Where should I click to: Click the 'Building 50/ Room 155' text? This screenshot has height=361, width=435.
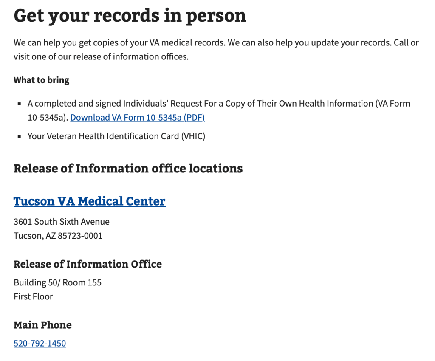pyautogui.click(x=57, y=282)
